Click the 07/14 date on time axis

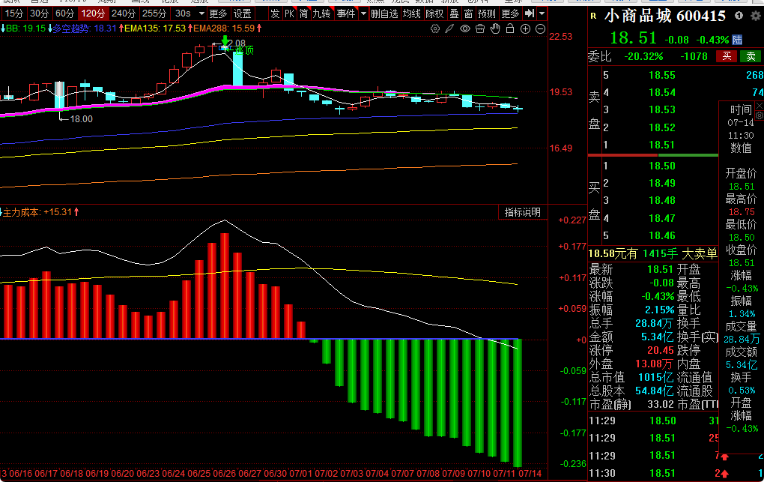529,473
